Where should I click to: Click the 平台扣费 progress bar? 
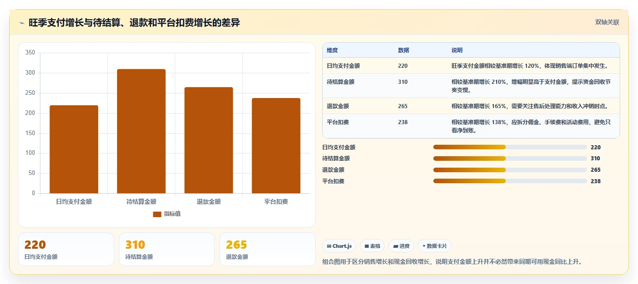(x=510, y=181)
